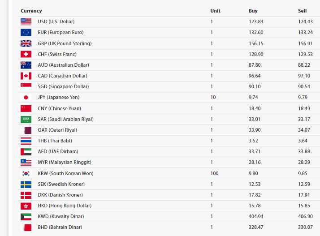Screen dimensions: 320x236
Task: Click the Currency column header
Action: tap(31, 11)
